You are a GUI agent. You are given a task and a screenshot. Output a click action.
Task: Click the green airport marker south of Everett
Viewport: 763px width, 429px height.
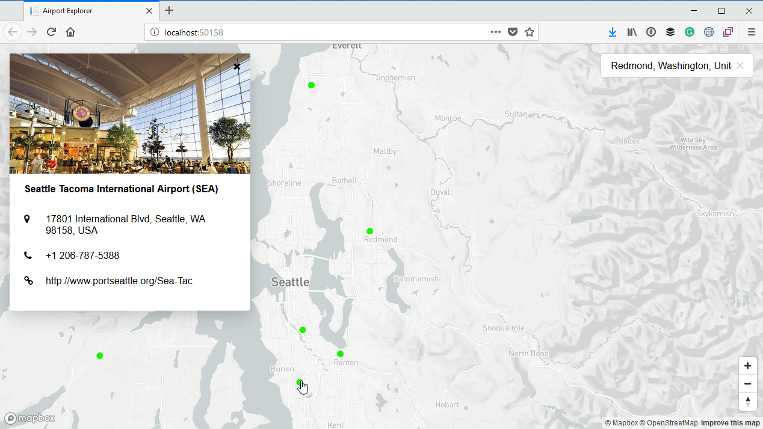pos(311,85)
